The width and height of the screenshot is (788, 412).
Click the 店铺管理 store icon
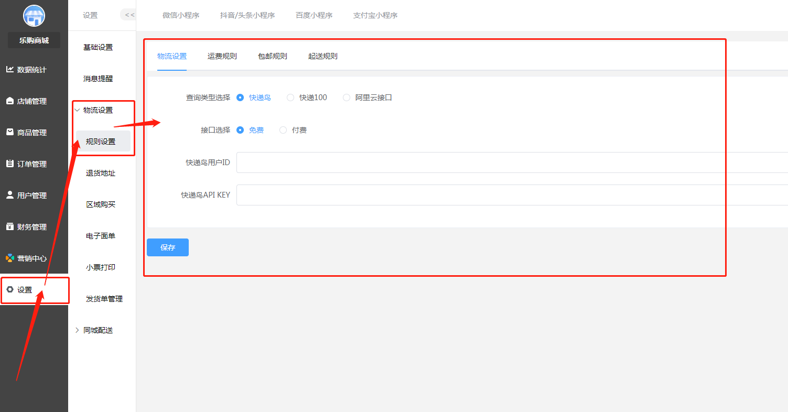click(x=10, y=101)
